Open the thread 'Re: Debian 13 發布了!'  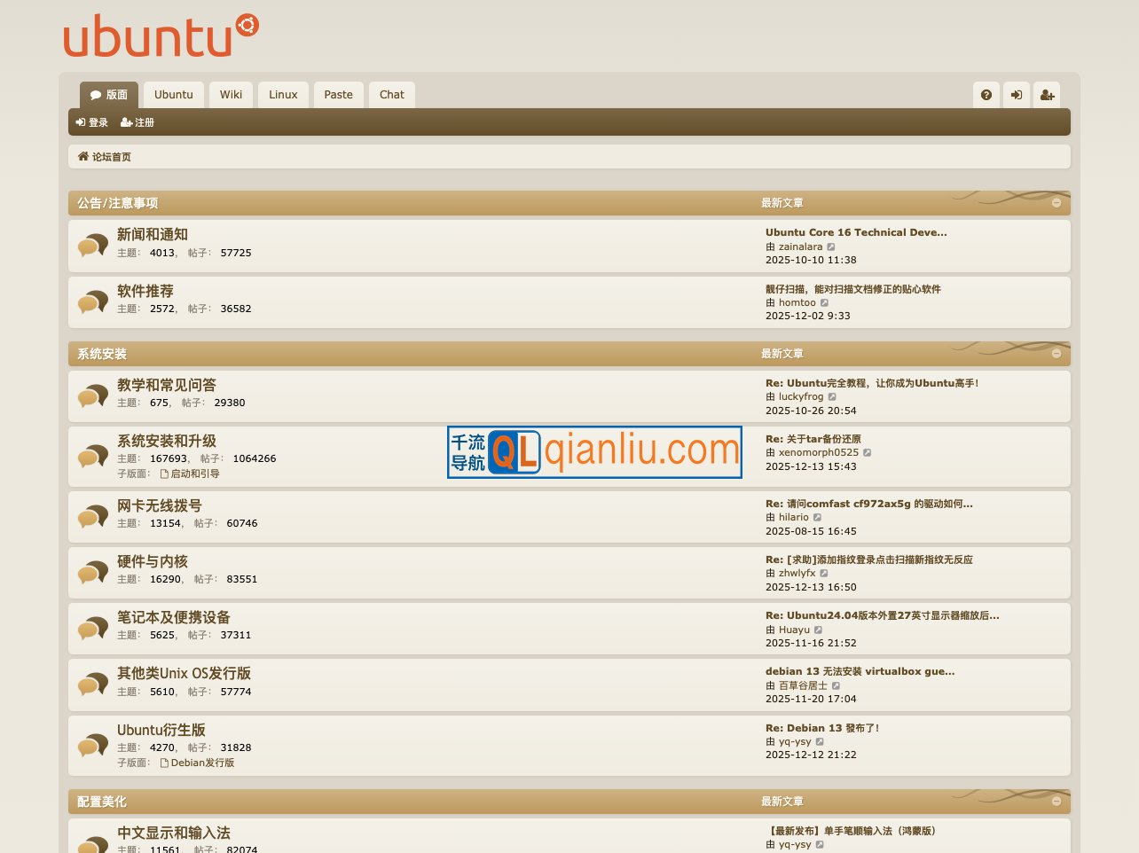pyautogui.click(x=822, y=727)
